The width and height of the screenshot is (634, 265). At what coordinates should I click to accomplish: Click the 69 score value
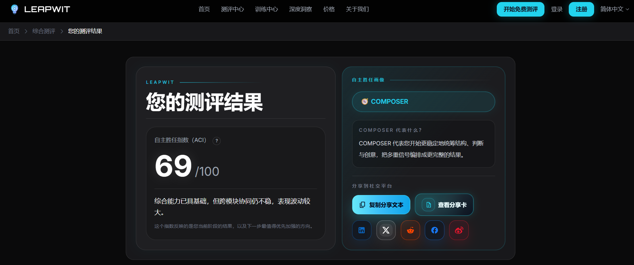pyautogui.click(x=173, y=166)
